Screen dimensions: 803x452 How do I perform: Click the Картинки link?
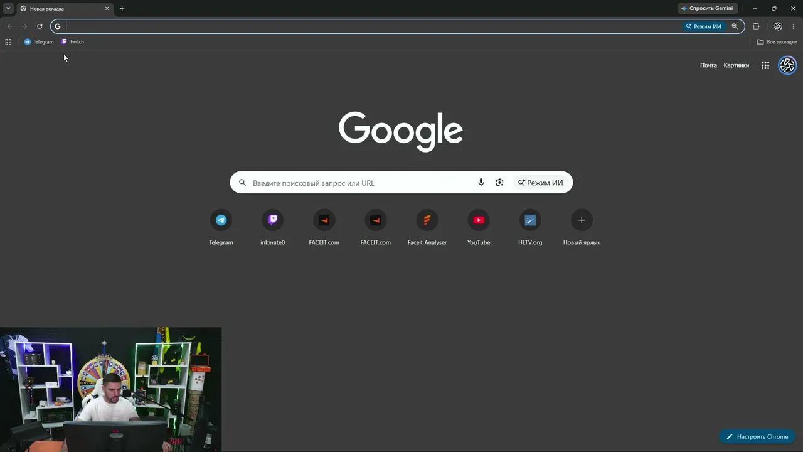[x=737, y=65]
